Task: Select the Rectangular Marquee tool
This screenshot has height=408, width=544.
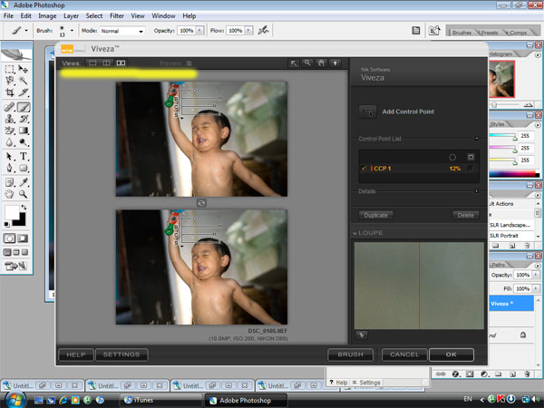Action: 9,69
